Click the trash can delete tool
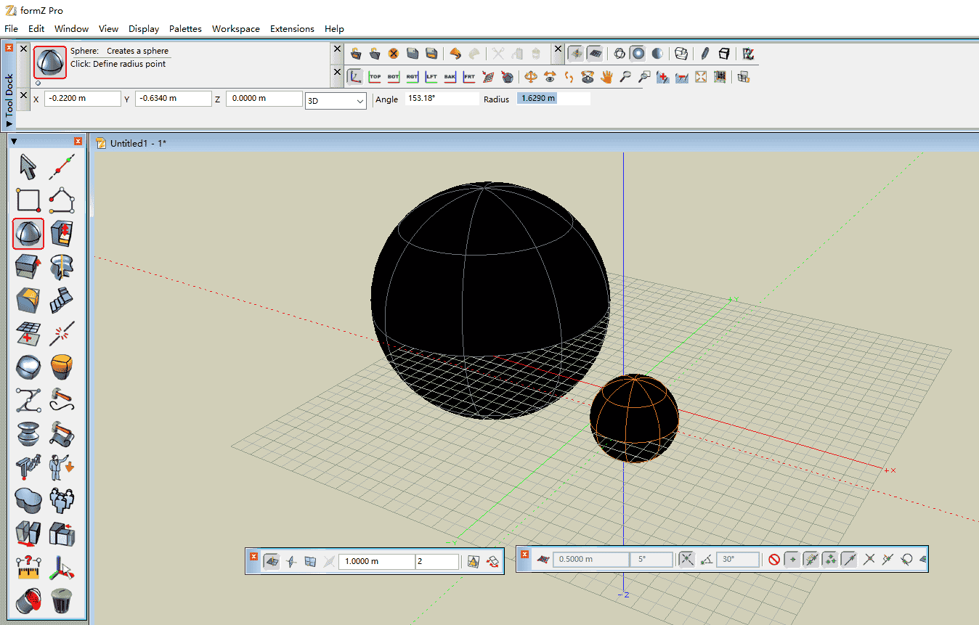This screenshot has width=979, height=625. (62, 600)
